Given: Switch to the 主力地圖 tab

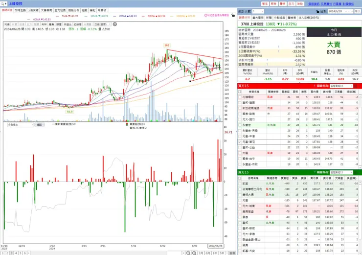Looking at the screenshot, I should pyautogui.click(x=60, y=10).
